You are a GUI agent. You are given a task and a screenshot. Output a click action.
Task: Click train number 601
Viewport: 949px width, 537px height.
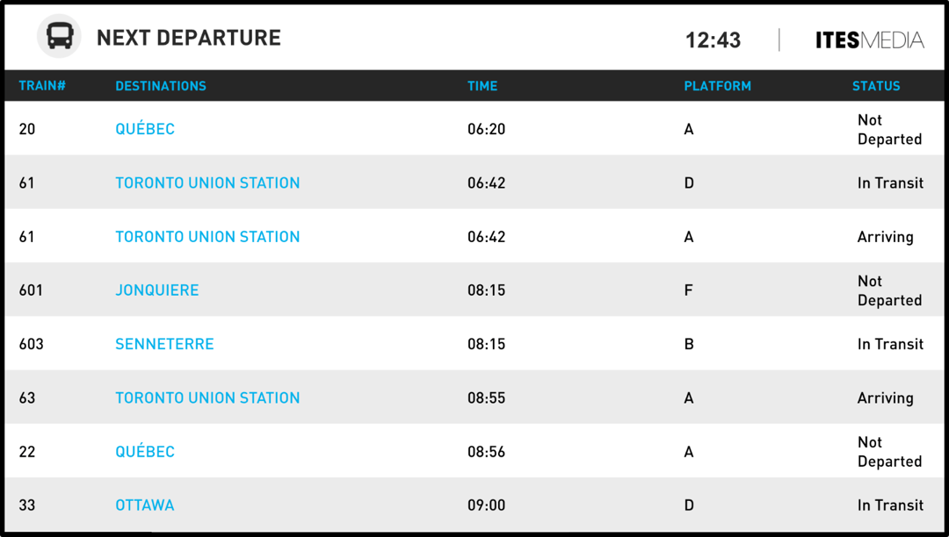tap(31, 290)
